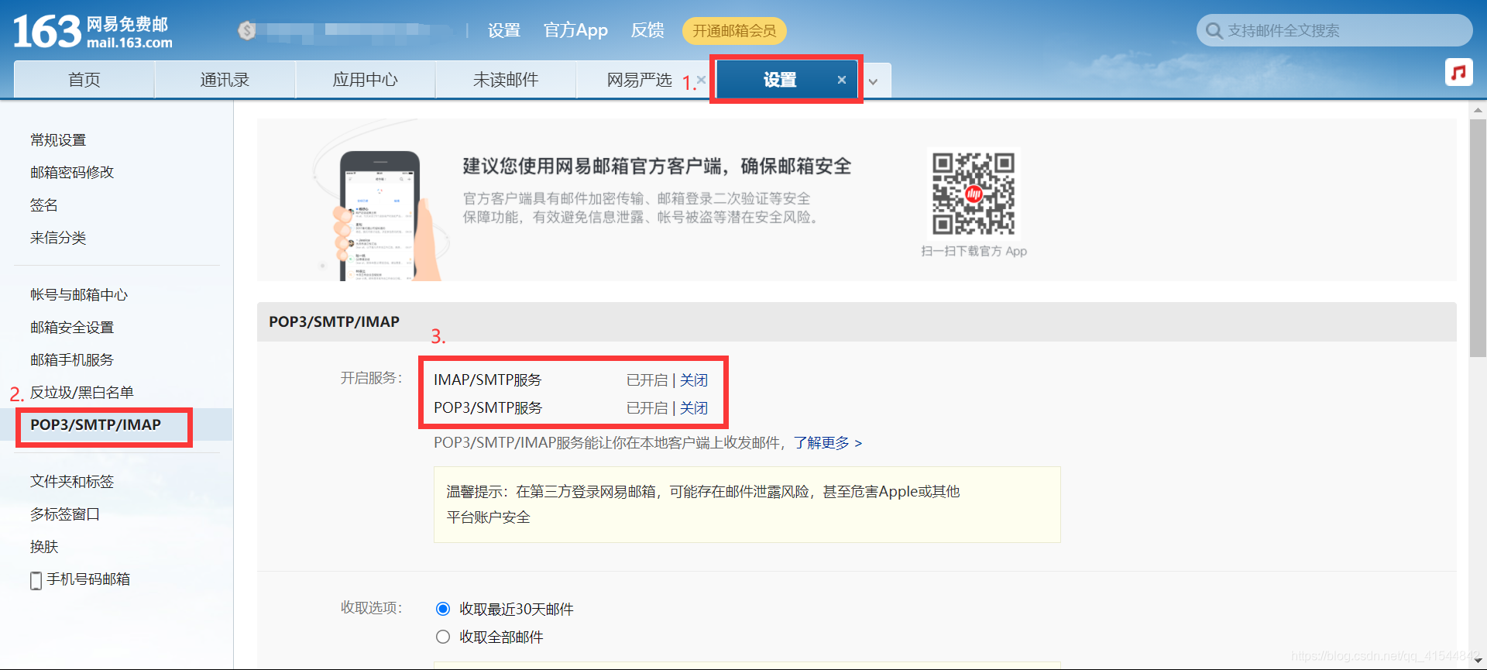The width and height of the screenshot is (1487, 670).
Task: Click the 建议您使用网易邮箱官方客户端 heading
Action: click(657, 167)
